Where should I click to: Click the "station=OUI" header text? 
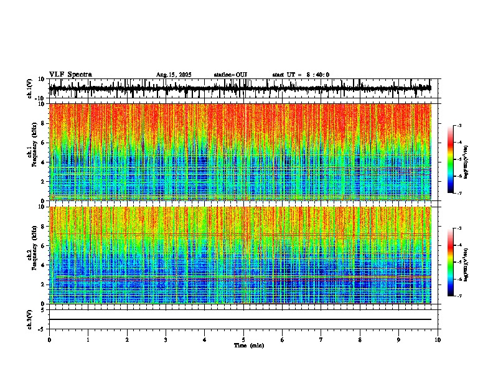click(230, 75)
